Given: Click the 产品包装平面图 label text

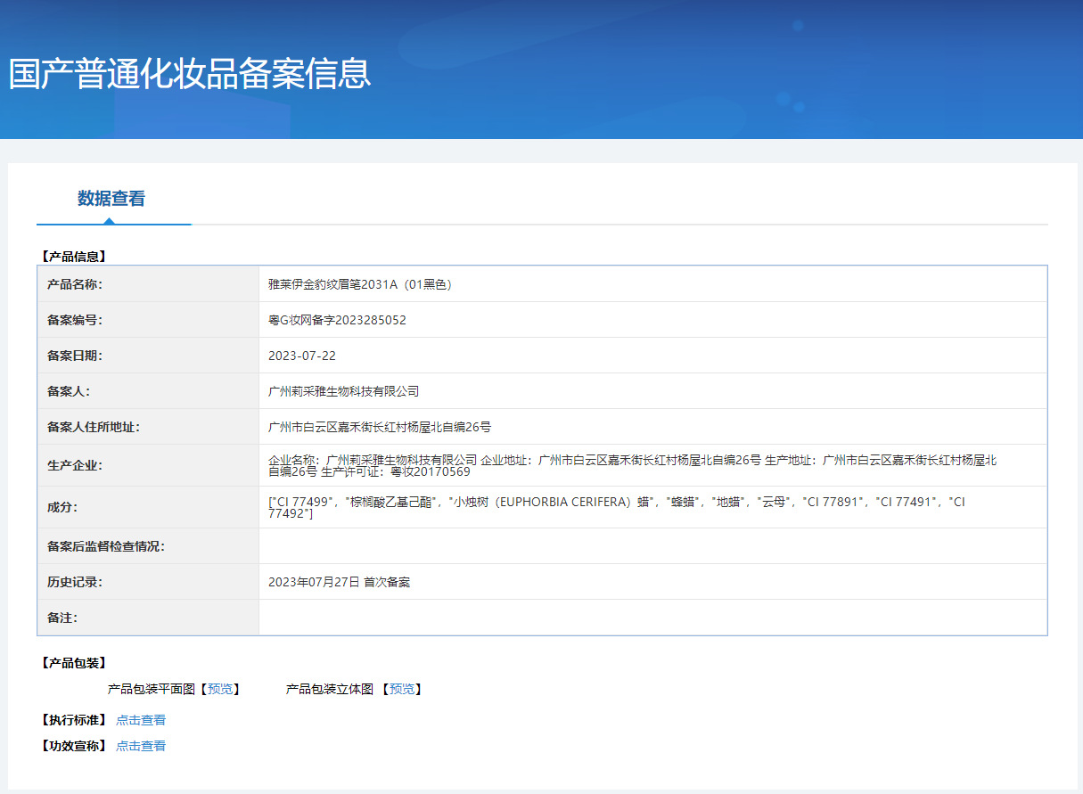Looking at the screenshot, I should coord(152,689).
